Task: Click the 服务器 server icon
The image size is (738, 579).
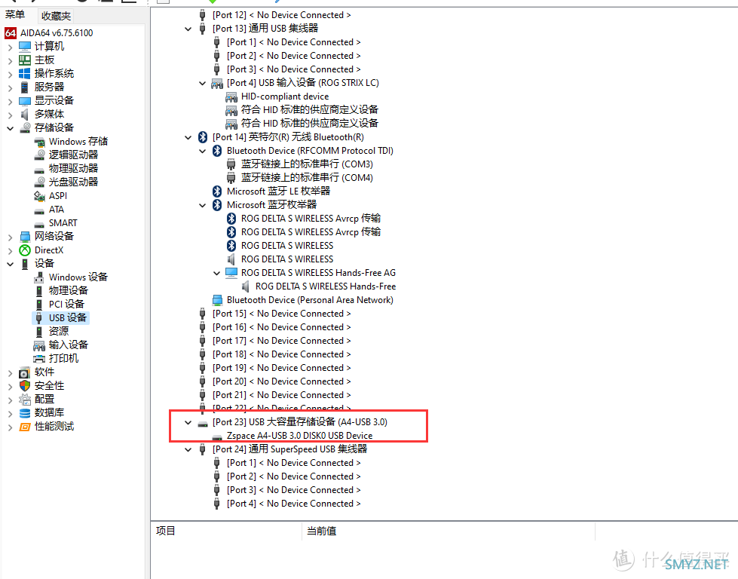Action: [x=24, y=87]
